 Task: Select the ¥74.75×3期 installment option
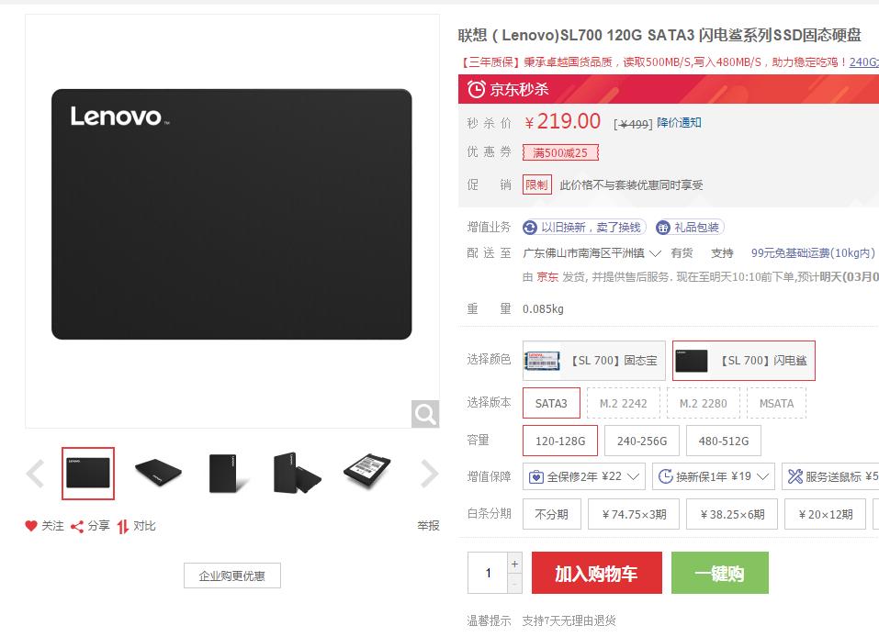tap(634, 514)
